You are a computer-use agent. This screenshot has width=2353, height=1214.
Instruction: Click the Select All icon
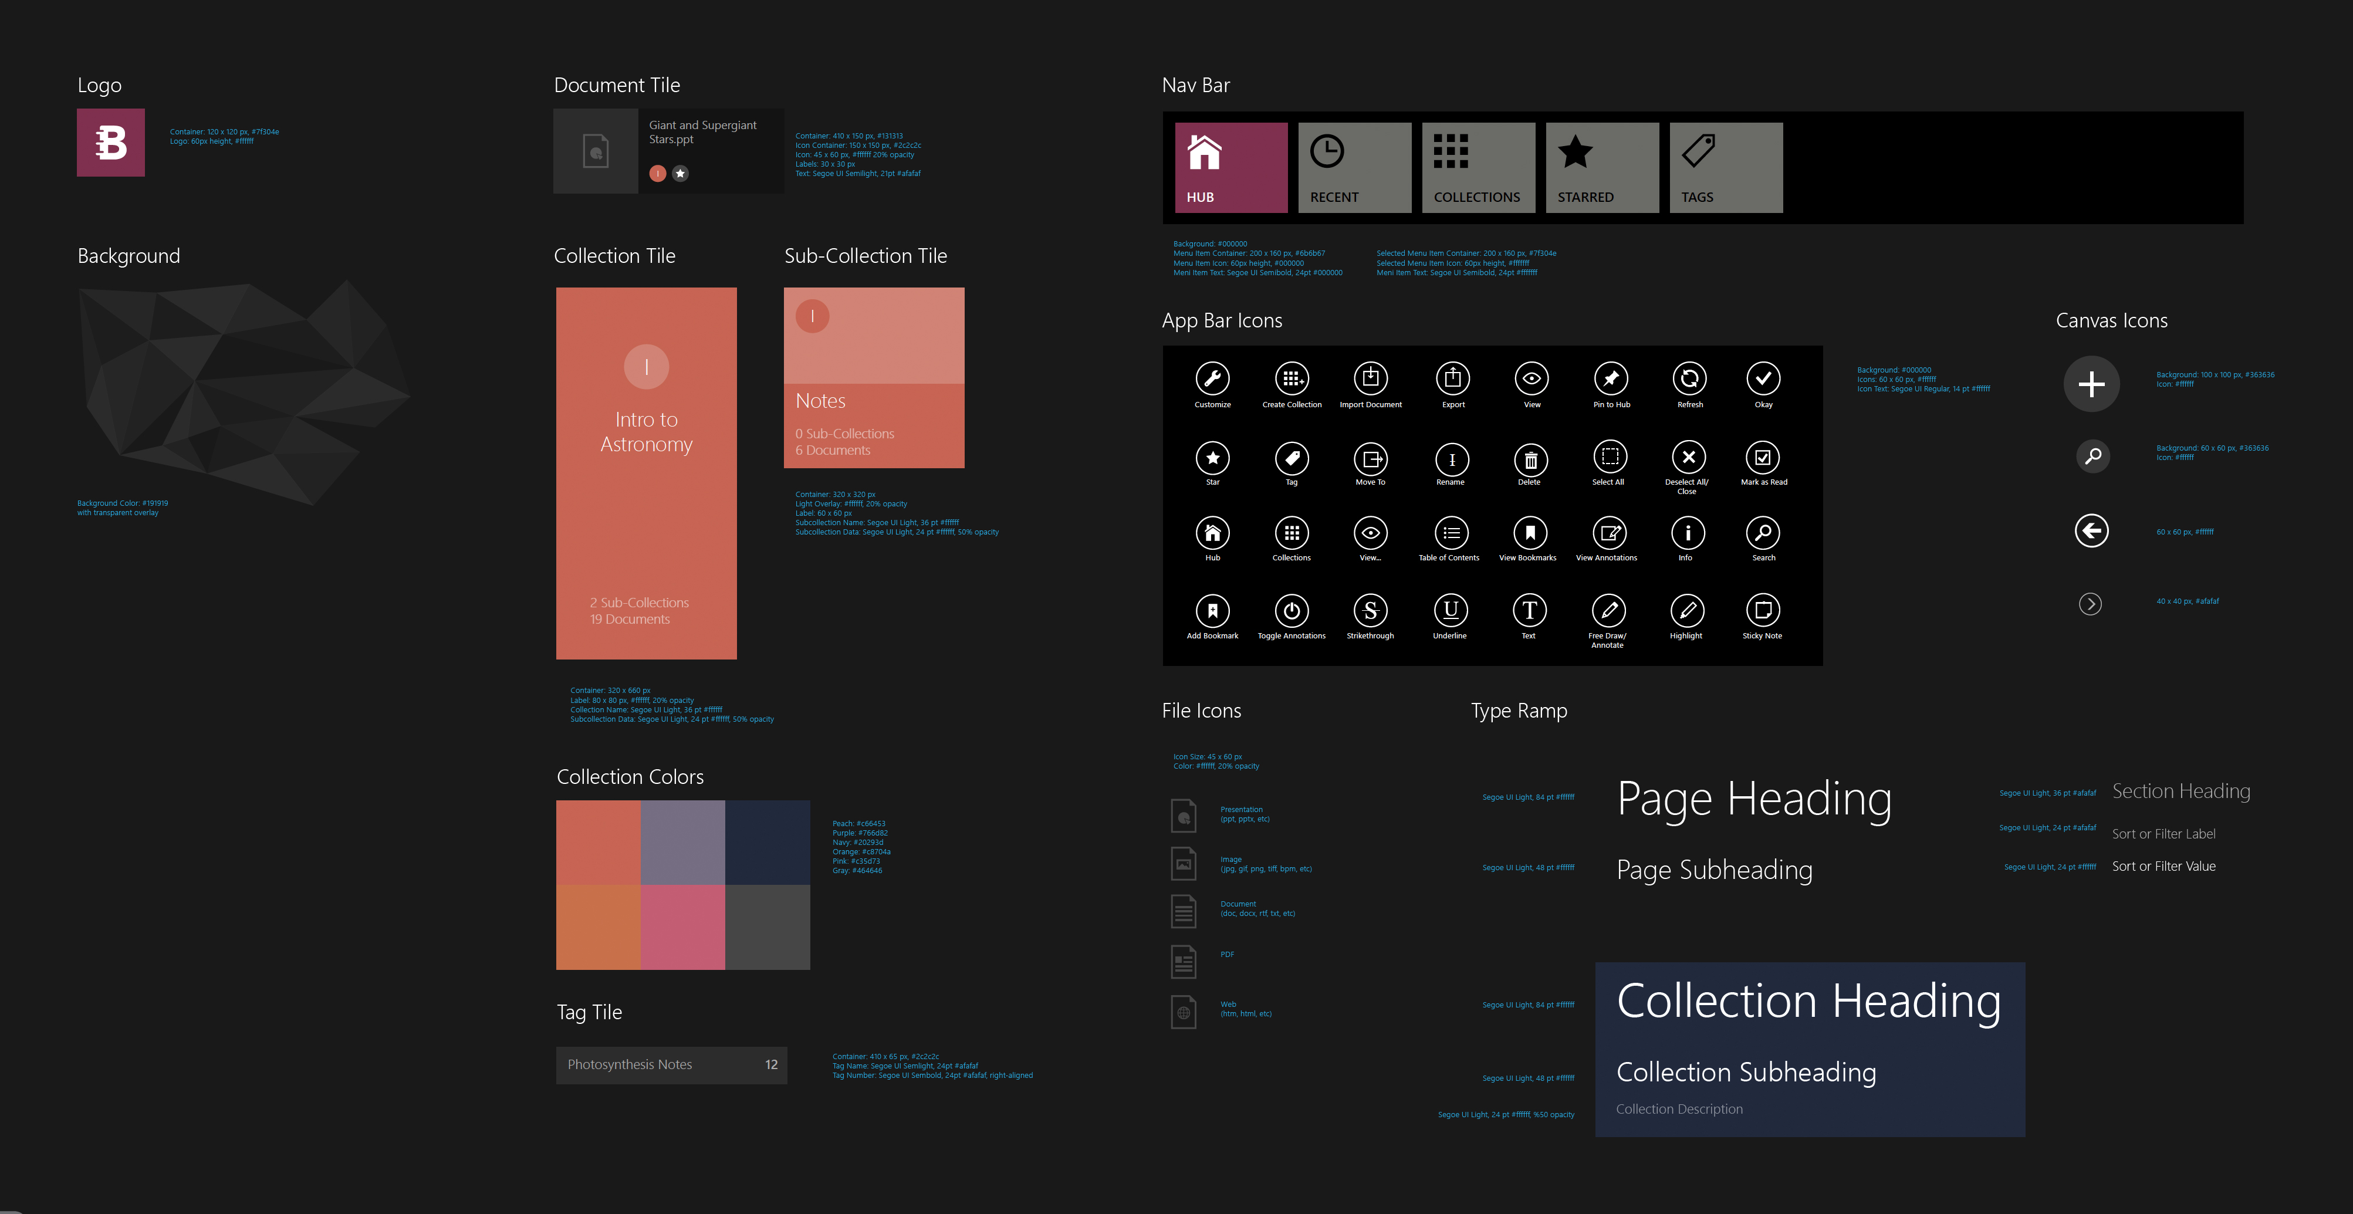(x=1610, y=456)
